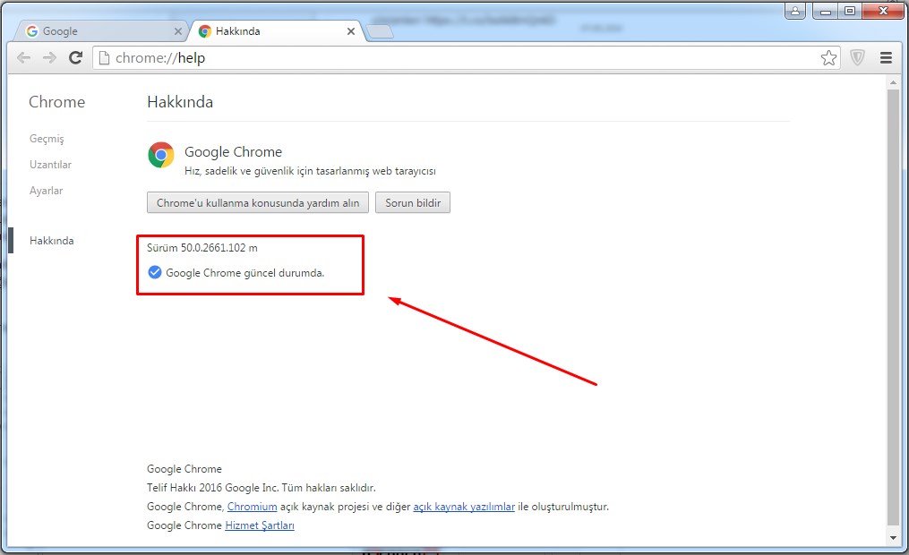Open the Chrome hamburger menu
The width and height of the screenshot is (909, 555).
[886, 57]
